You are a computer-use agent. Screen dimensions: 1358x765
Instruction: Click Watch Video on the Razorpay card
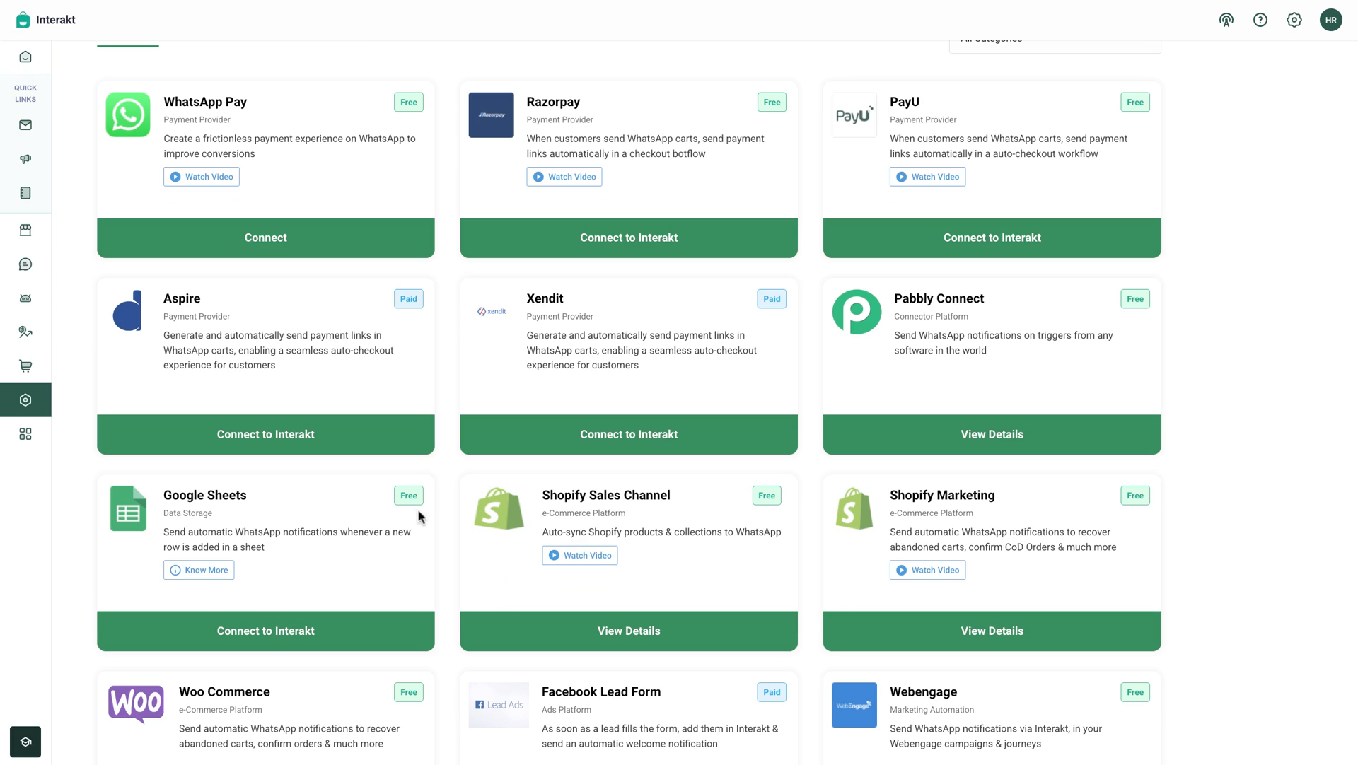pos(564,177)
